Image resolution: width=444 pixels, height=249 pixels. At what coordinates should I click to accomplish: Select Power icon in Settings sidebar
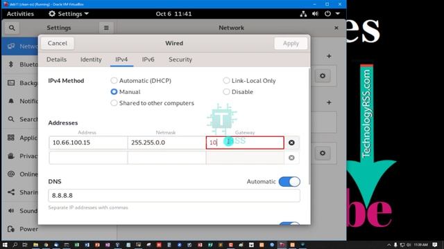(11, 229)
